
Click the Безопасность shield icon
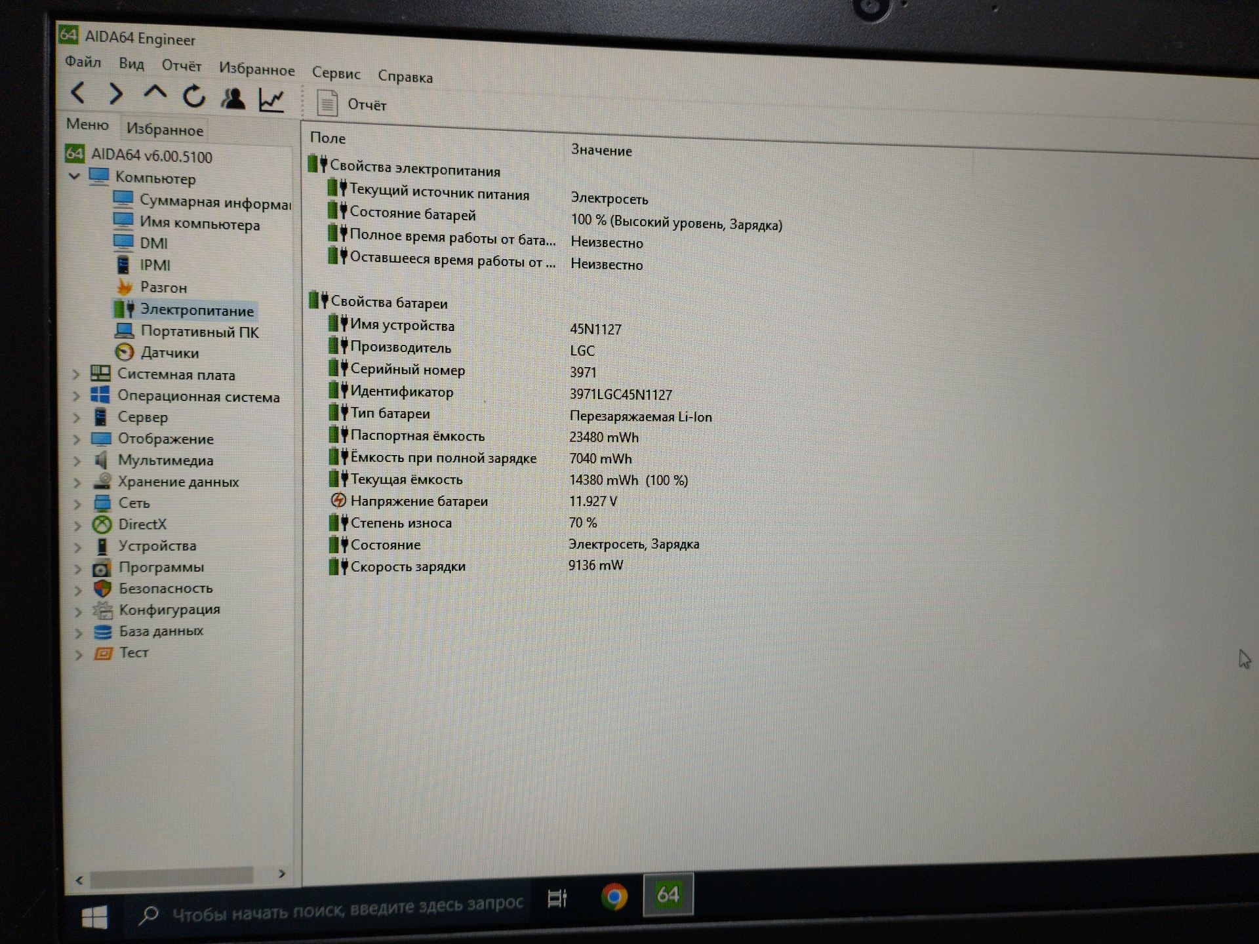pos(102,588)
